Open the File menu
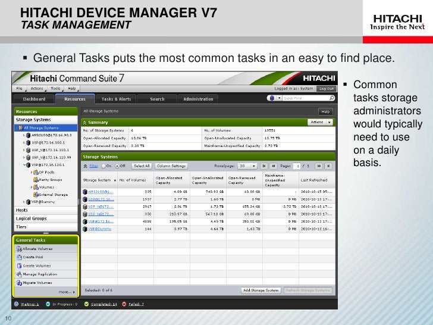The width and height of the screenshot is (433, 325). [20, 89]
